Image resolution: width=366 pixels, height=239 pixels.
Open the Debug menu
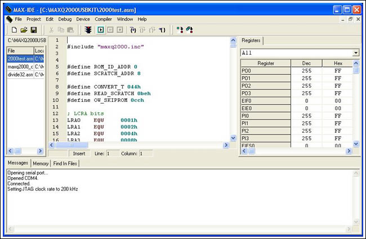click(x=64, y=19)
